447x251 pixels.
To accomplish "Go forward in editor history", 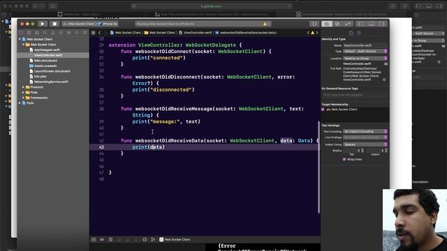I will (105, 33).
